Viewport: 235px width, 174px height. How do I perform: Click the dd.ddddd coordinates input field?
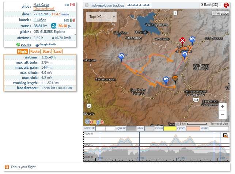click(x=138, y=5)
